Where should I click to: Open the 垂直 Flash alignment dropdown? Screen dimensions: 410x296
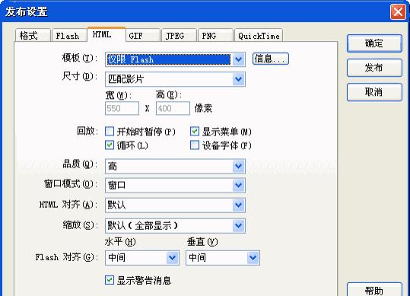223,258
